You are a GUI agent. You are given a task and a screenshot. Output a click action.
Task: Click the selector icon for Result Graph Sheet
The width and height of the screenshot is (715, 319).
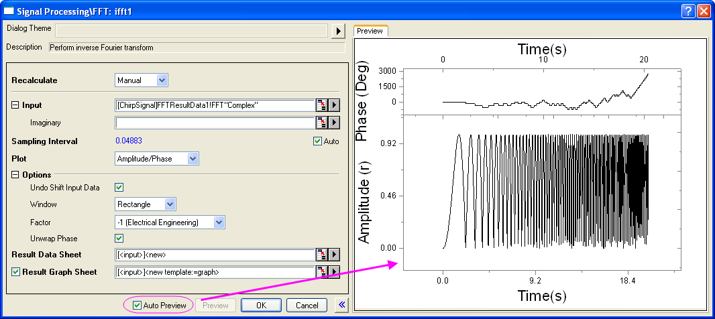tap(322, 272)
